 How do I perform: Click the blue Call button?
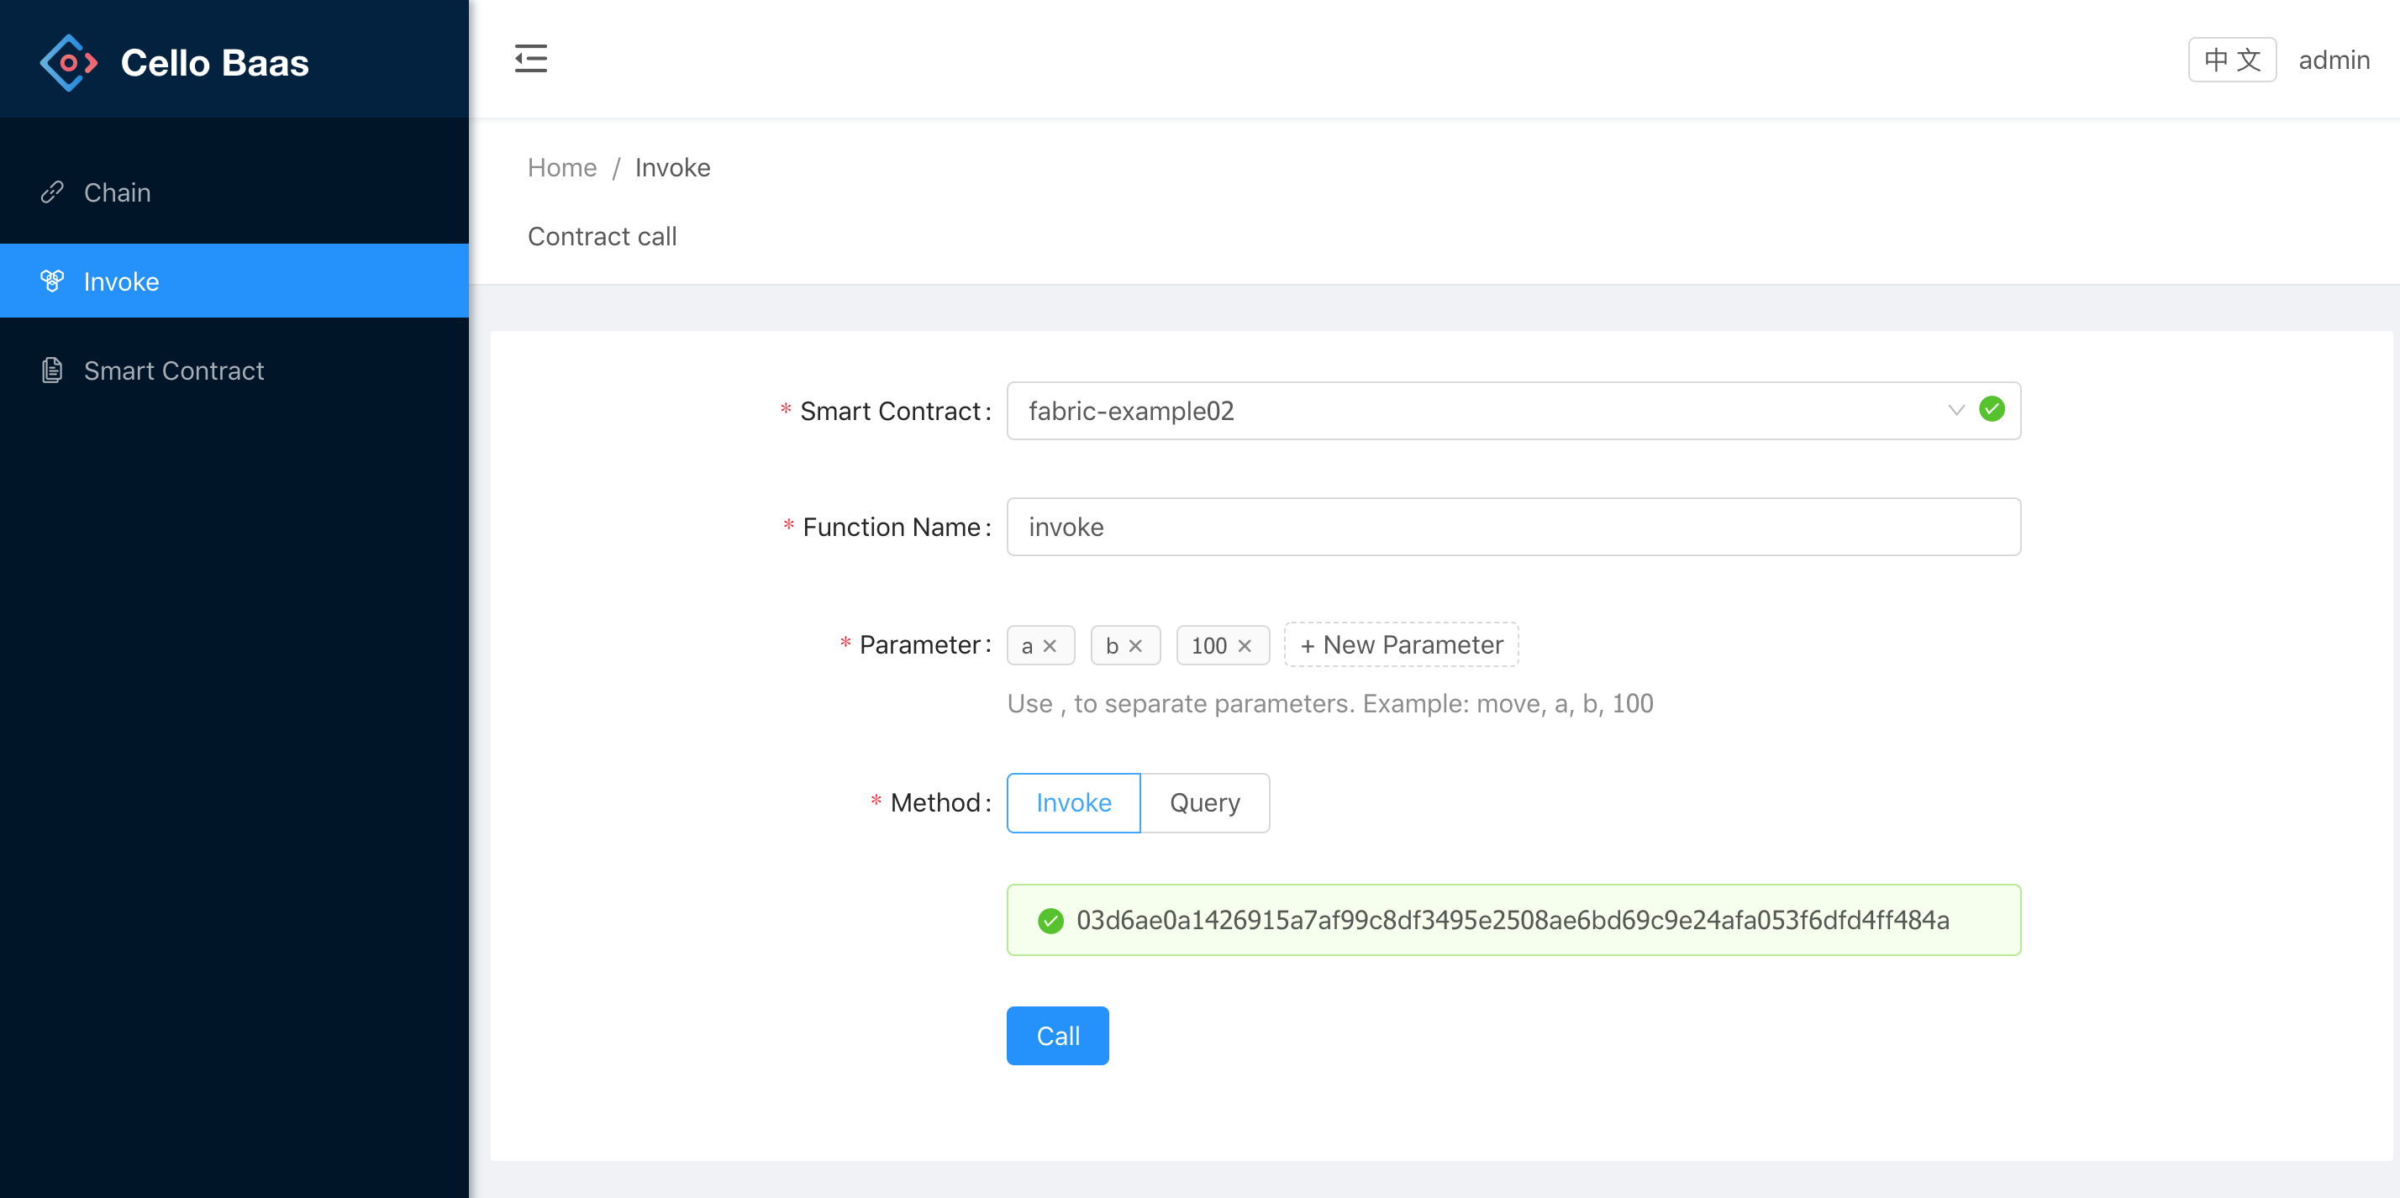(1057, 1035)
